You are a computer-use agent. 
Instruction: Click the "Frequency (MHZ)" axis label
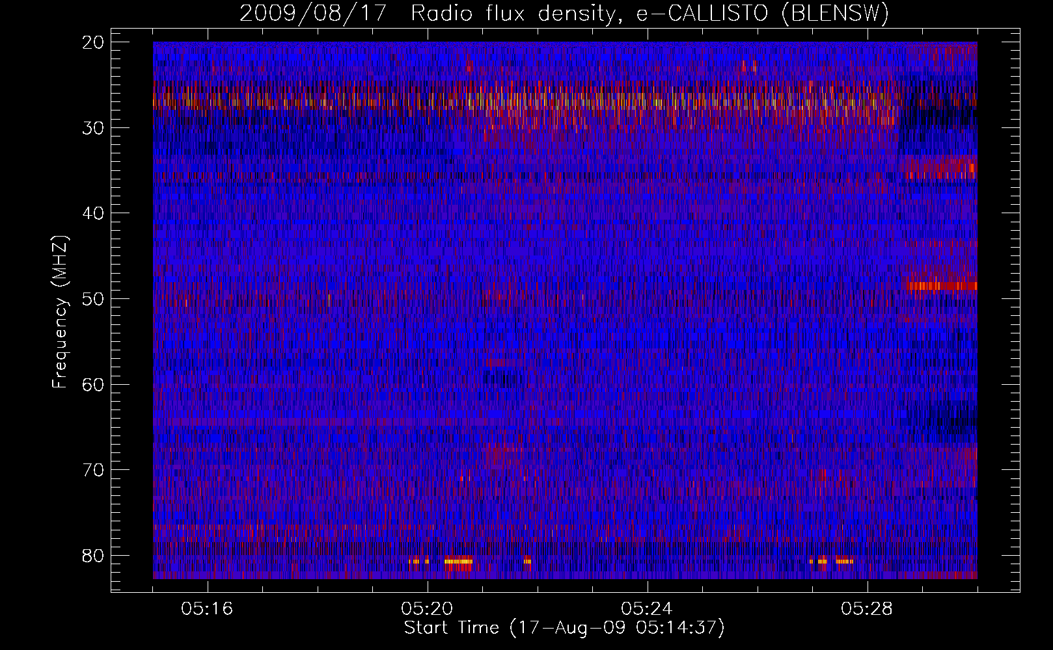(60, 312)
